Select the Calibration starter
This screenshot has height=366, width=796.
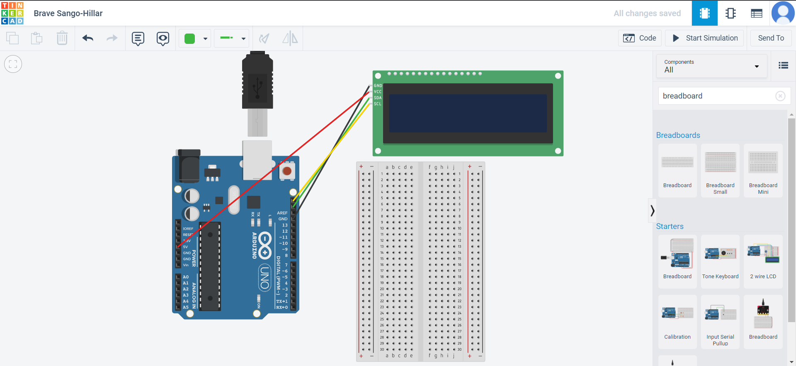(677, 322)
